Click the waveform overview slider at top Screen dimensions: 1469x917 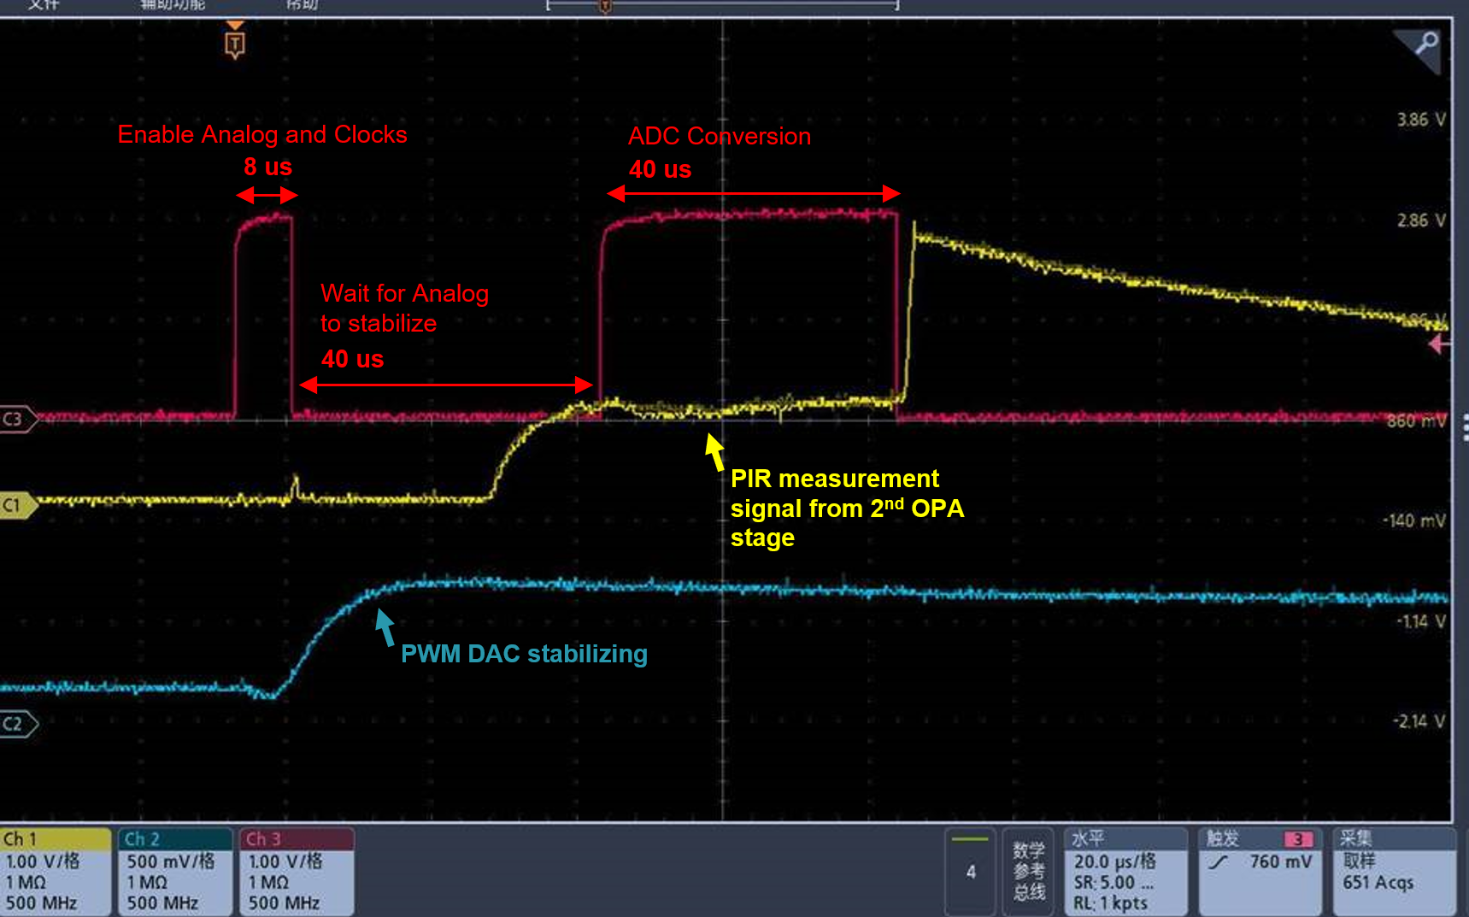pos(722,7)
